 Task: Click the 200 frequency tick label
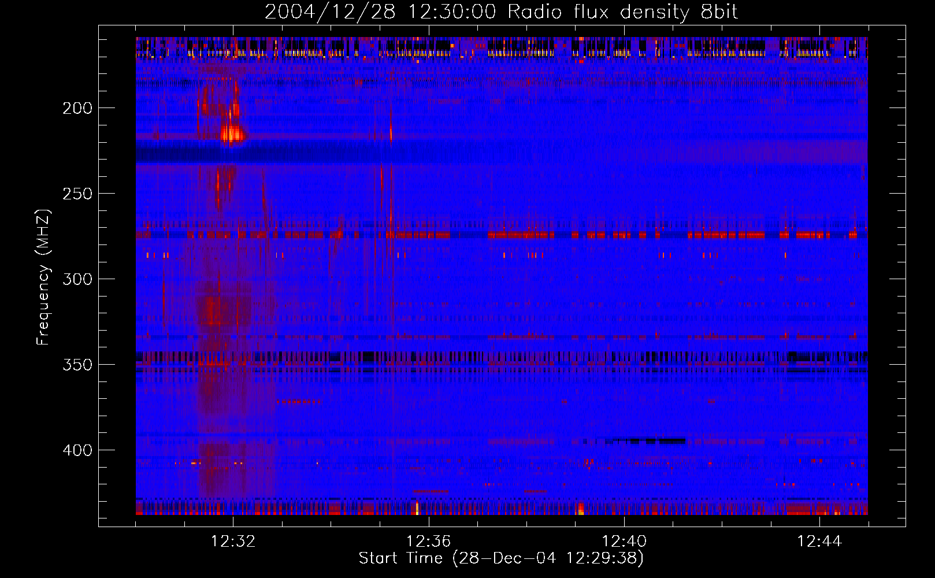(x=77, y=108)
